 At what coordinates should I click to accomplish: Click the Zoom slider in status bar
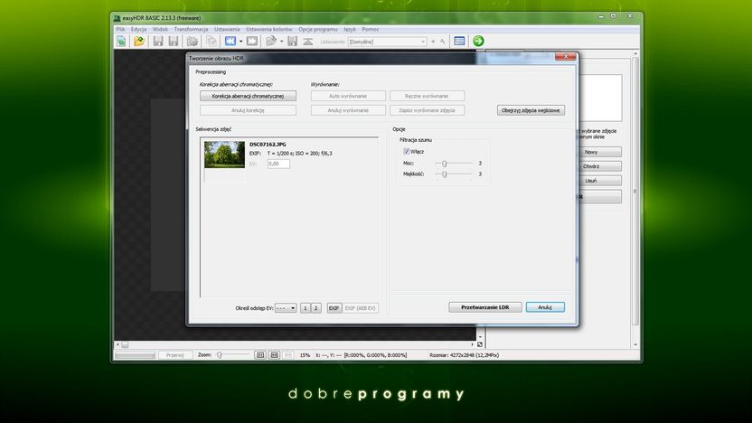231,355
